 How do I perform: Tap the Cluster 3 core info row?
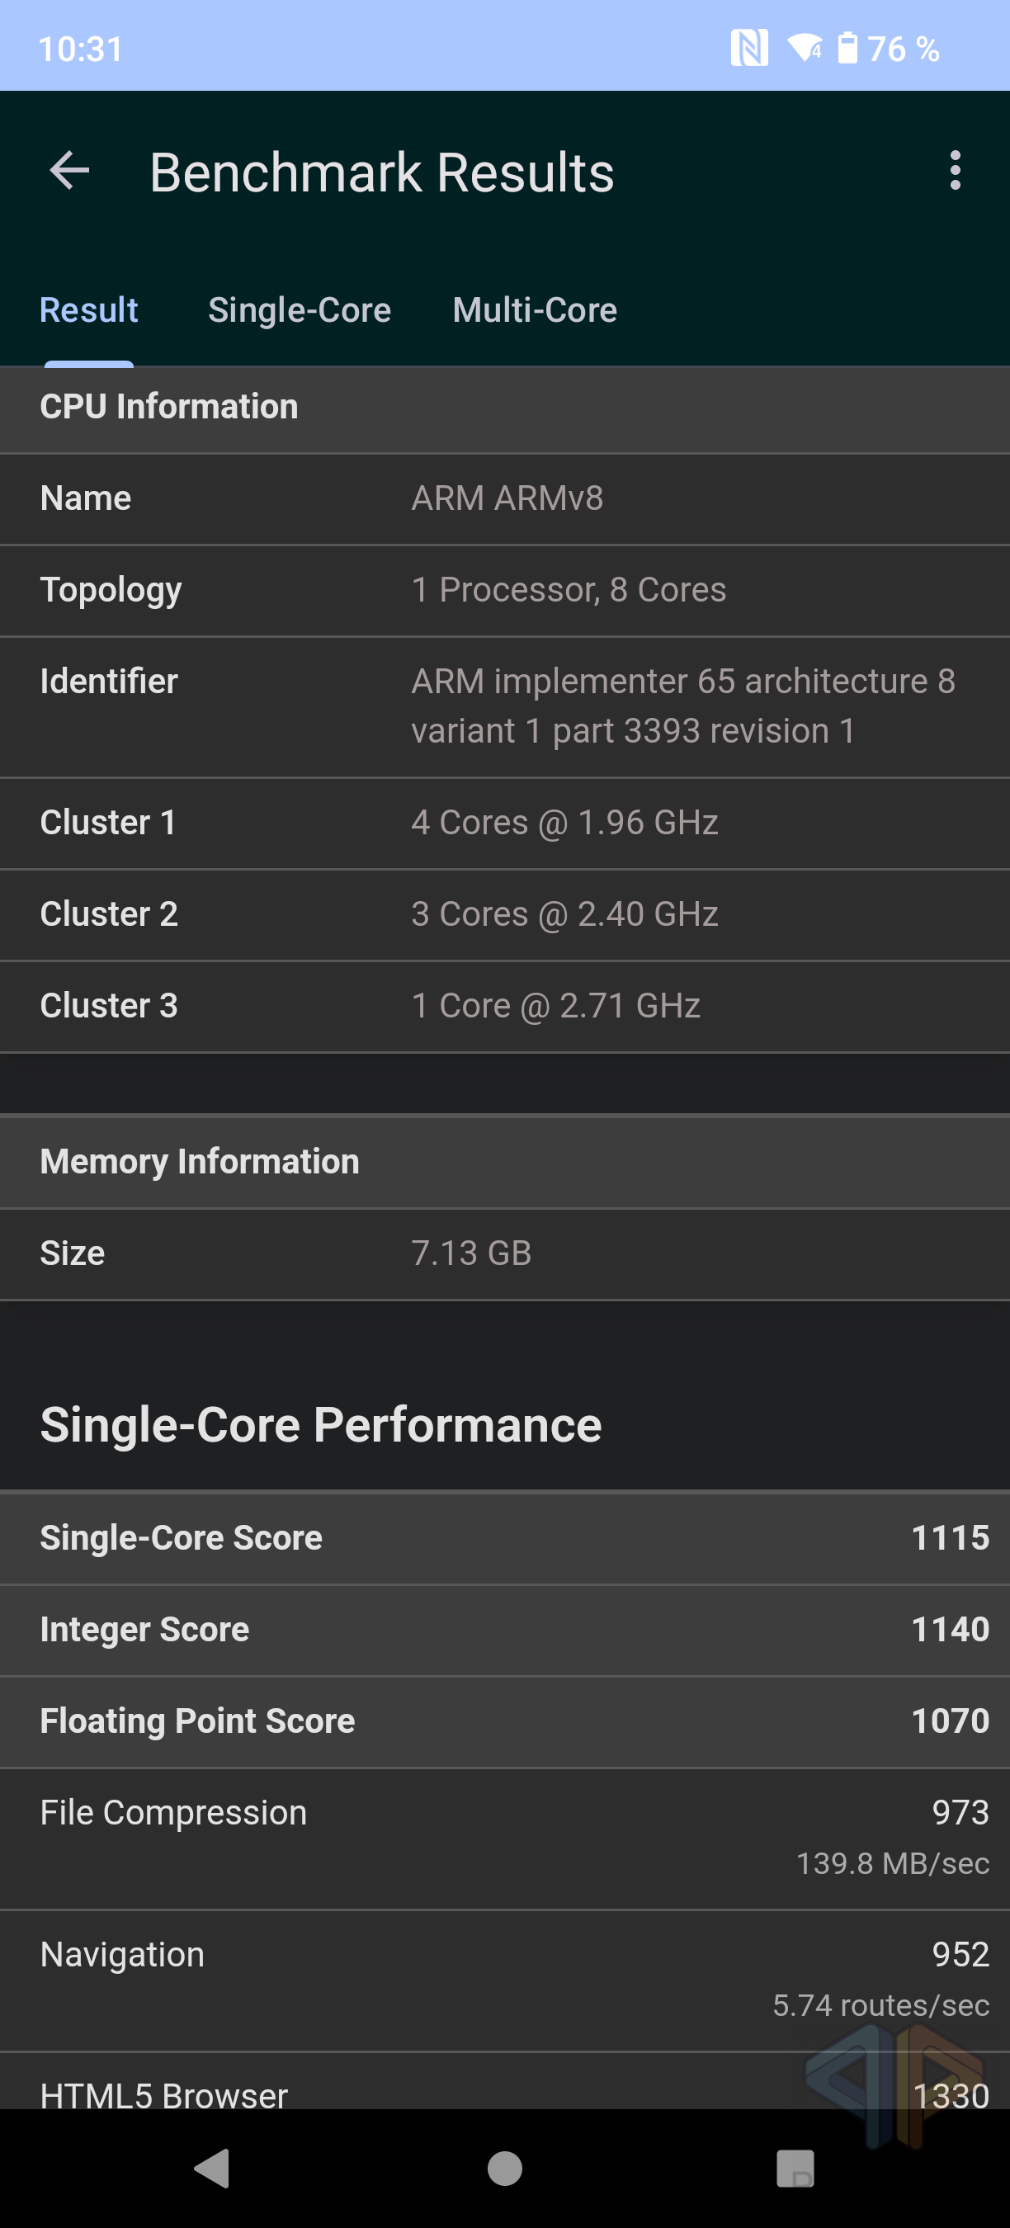(505, 1006)
